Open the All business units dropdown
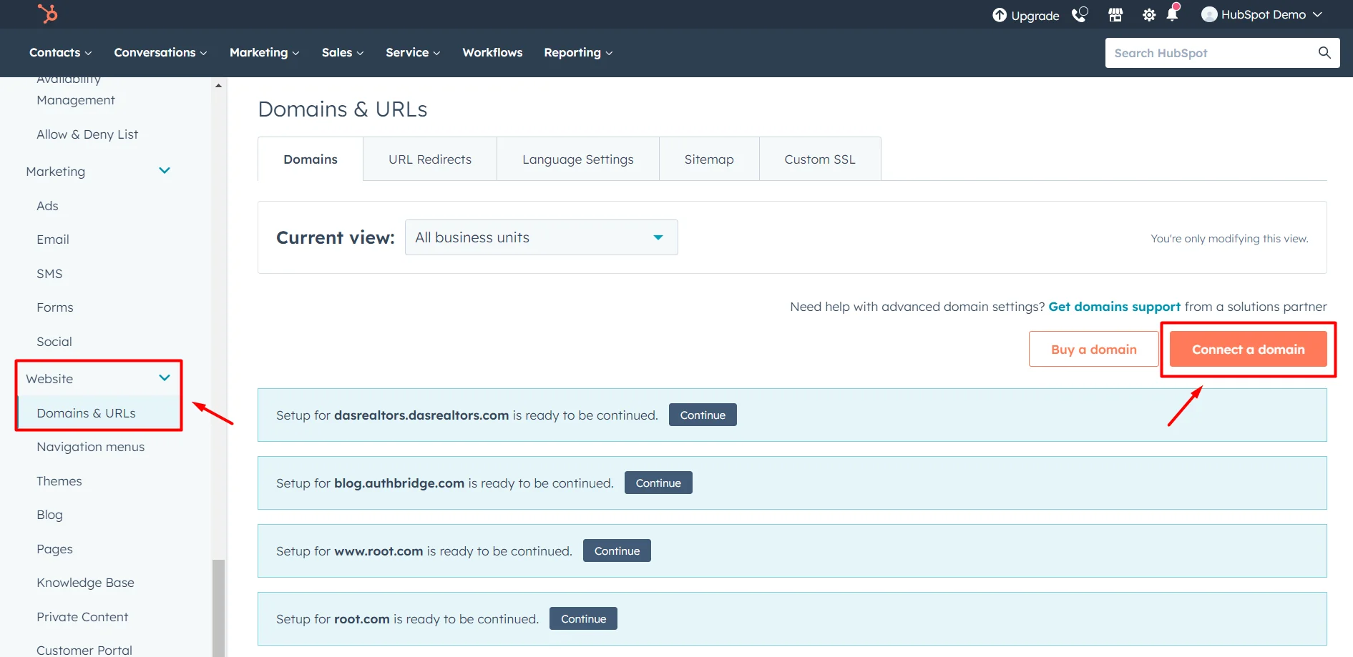Viewport: 1353px width, 657px height. (x=540, y=237)
